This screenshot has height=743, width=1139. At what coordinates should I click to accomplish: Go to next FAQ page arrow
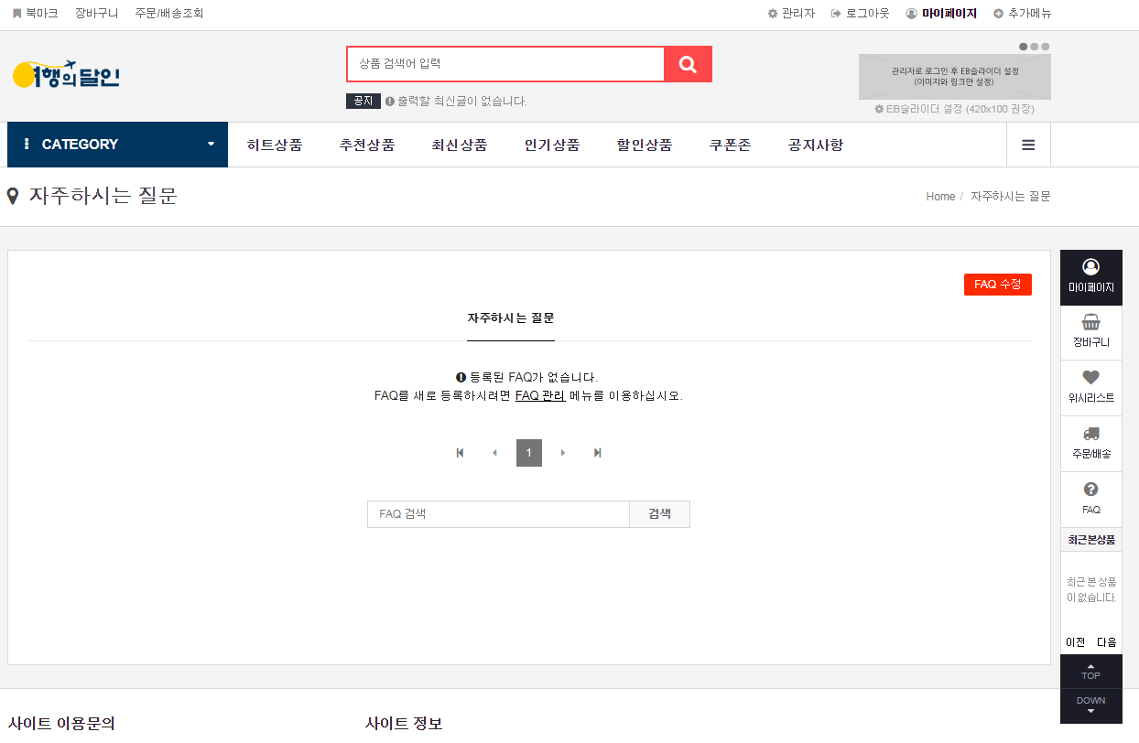click(563, 453)
